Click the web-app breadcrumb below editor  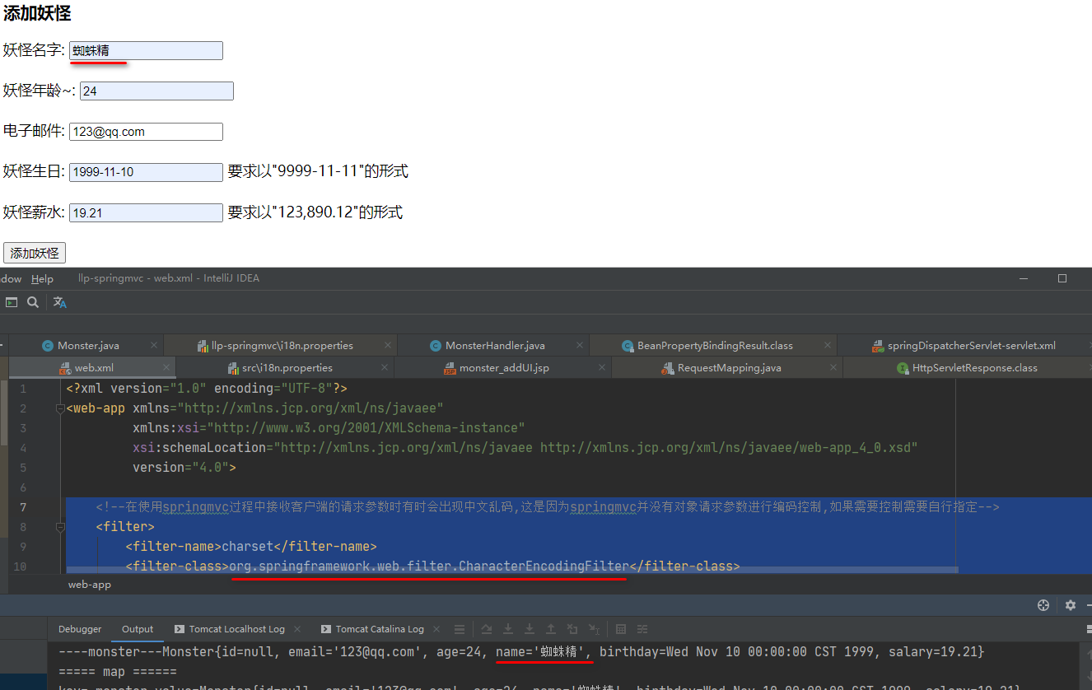[x=90, y=585]
